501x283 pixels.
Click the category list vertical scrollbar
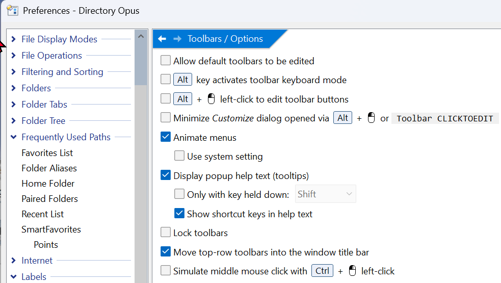[141, 153]
